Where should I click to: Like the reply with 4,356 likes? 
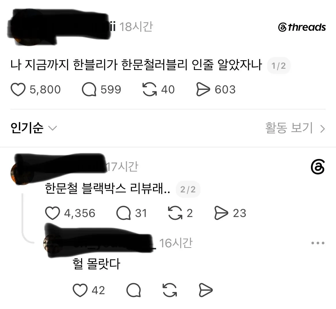click(53, 213)
